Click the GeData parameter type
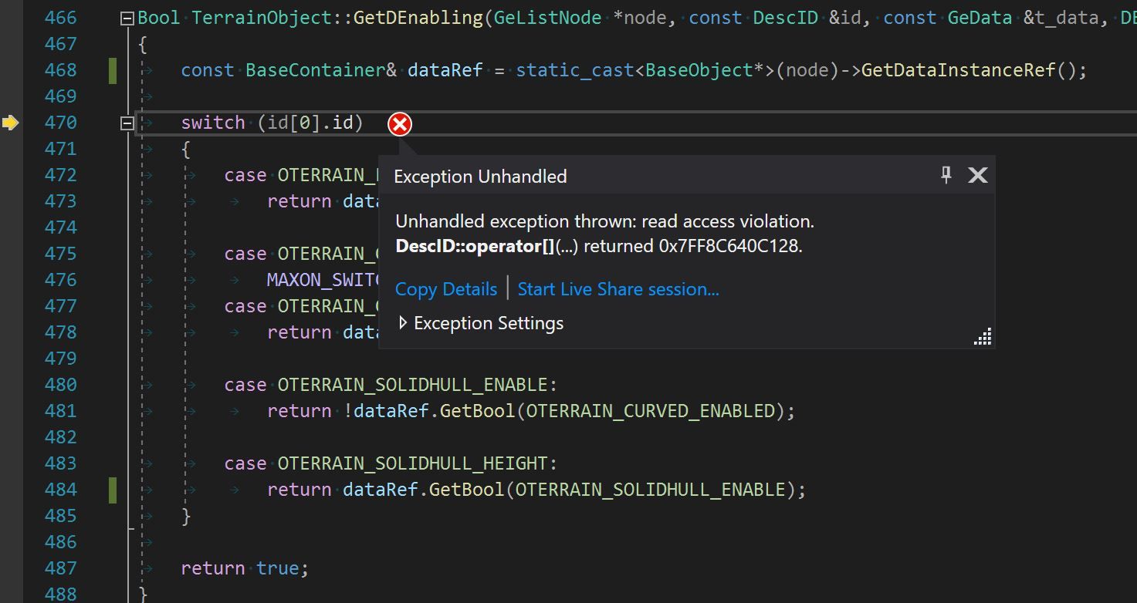The height and width of the screenshot is (603, 1137). click(980, 18)
